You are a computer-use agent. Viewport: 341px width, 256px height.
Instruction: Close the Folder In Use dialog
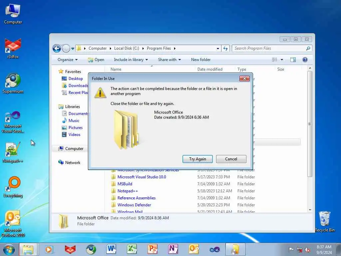tap(244, 79)
